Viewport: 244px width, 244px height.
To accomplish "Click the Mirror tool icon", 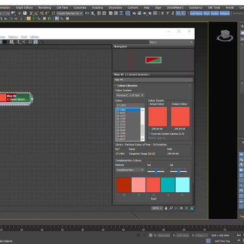I will (x=87, y=13).
